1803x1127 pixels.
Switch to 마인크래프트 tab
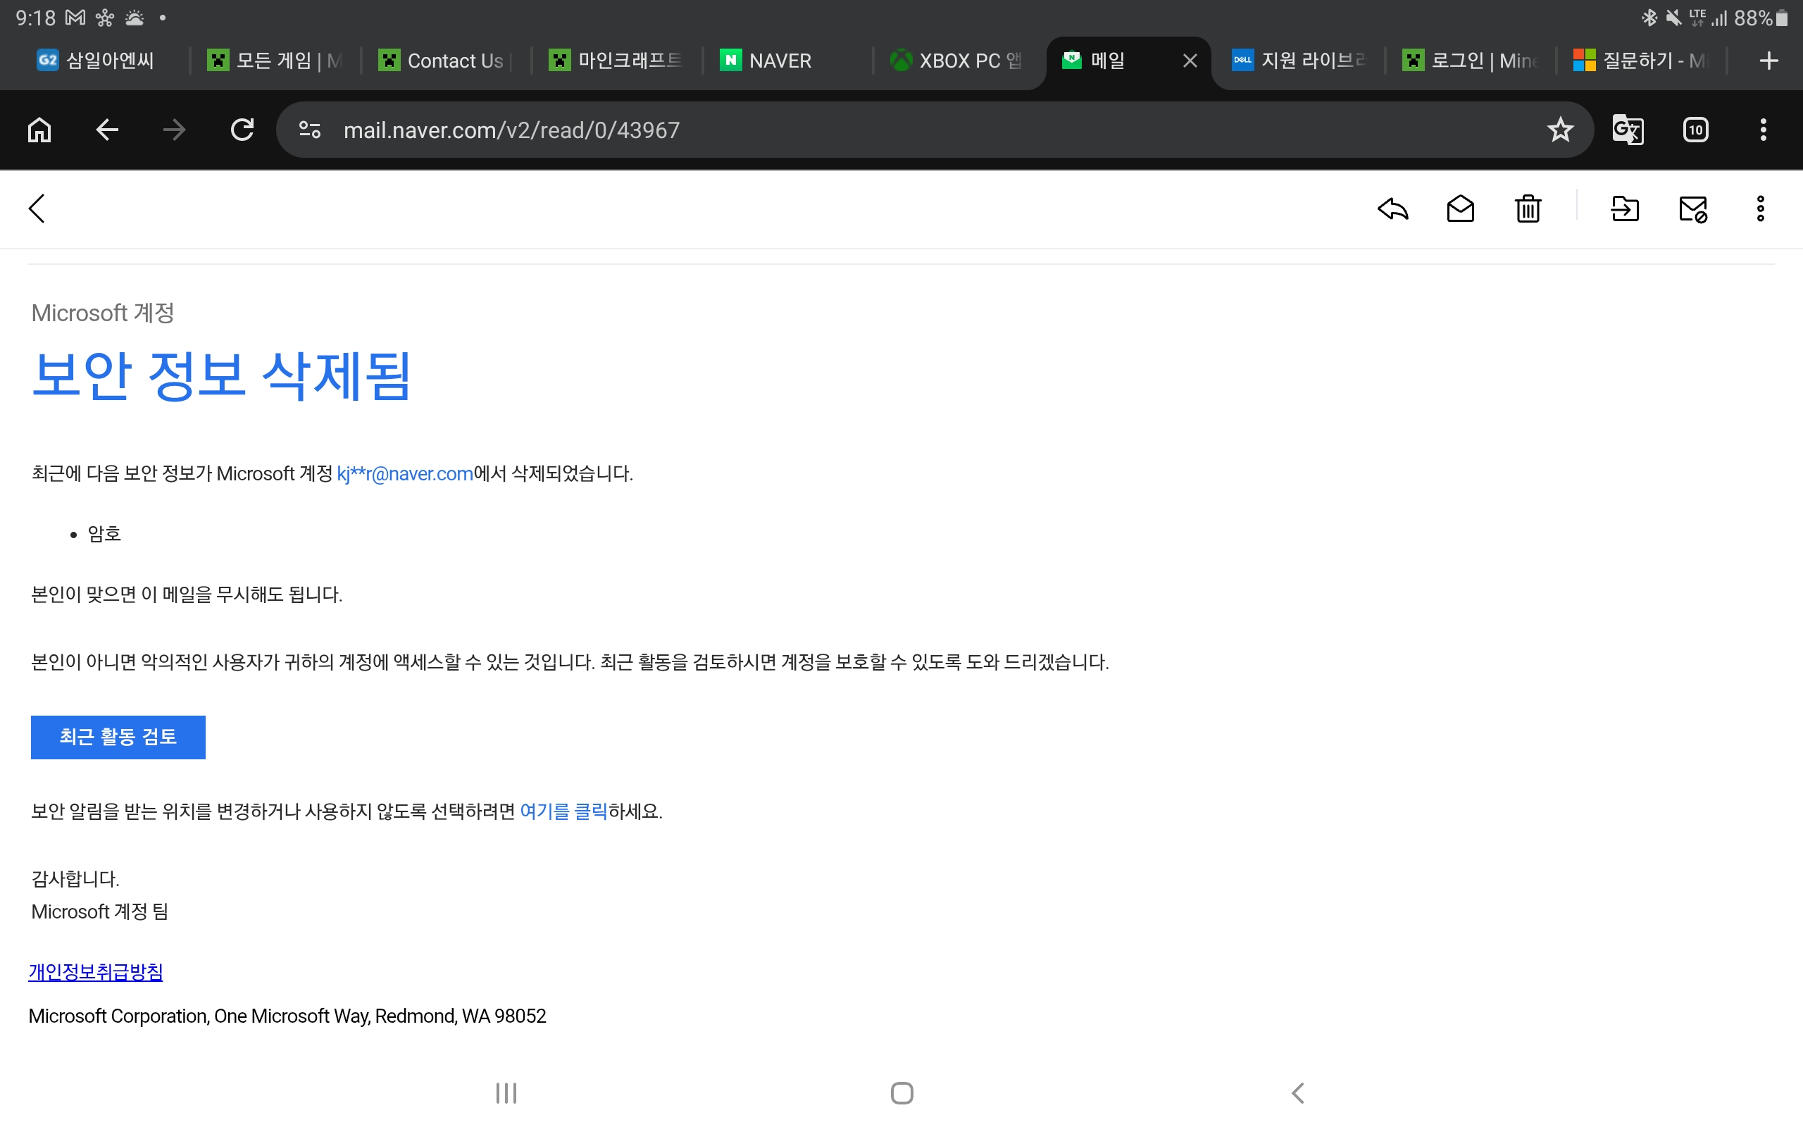click(x=616, y=61)
